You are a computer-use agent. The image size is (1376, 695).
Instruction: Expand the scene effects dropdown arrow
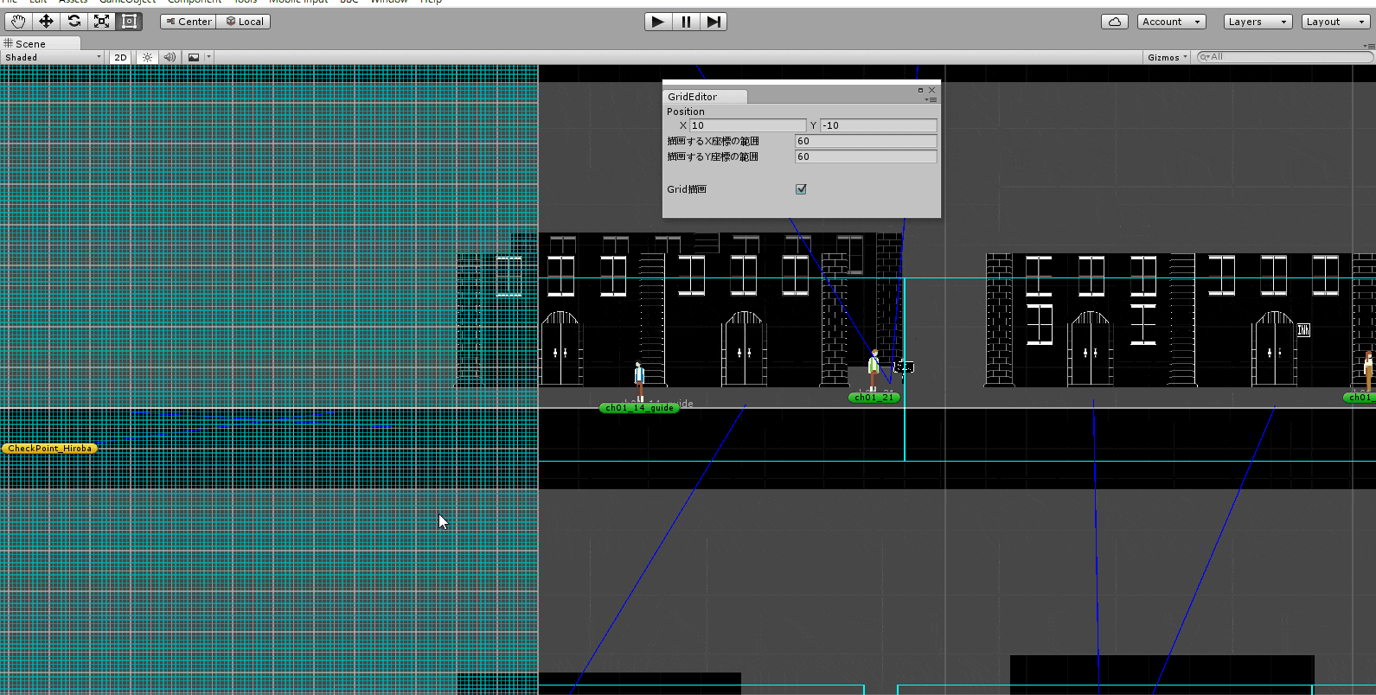tap(208, 57)
